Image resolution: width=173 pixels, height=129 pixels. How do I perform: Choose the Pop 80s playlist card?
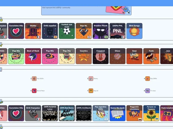click(50, 56)
